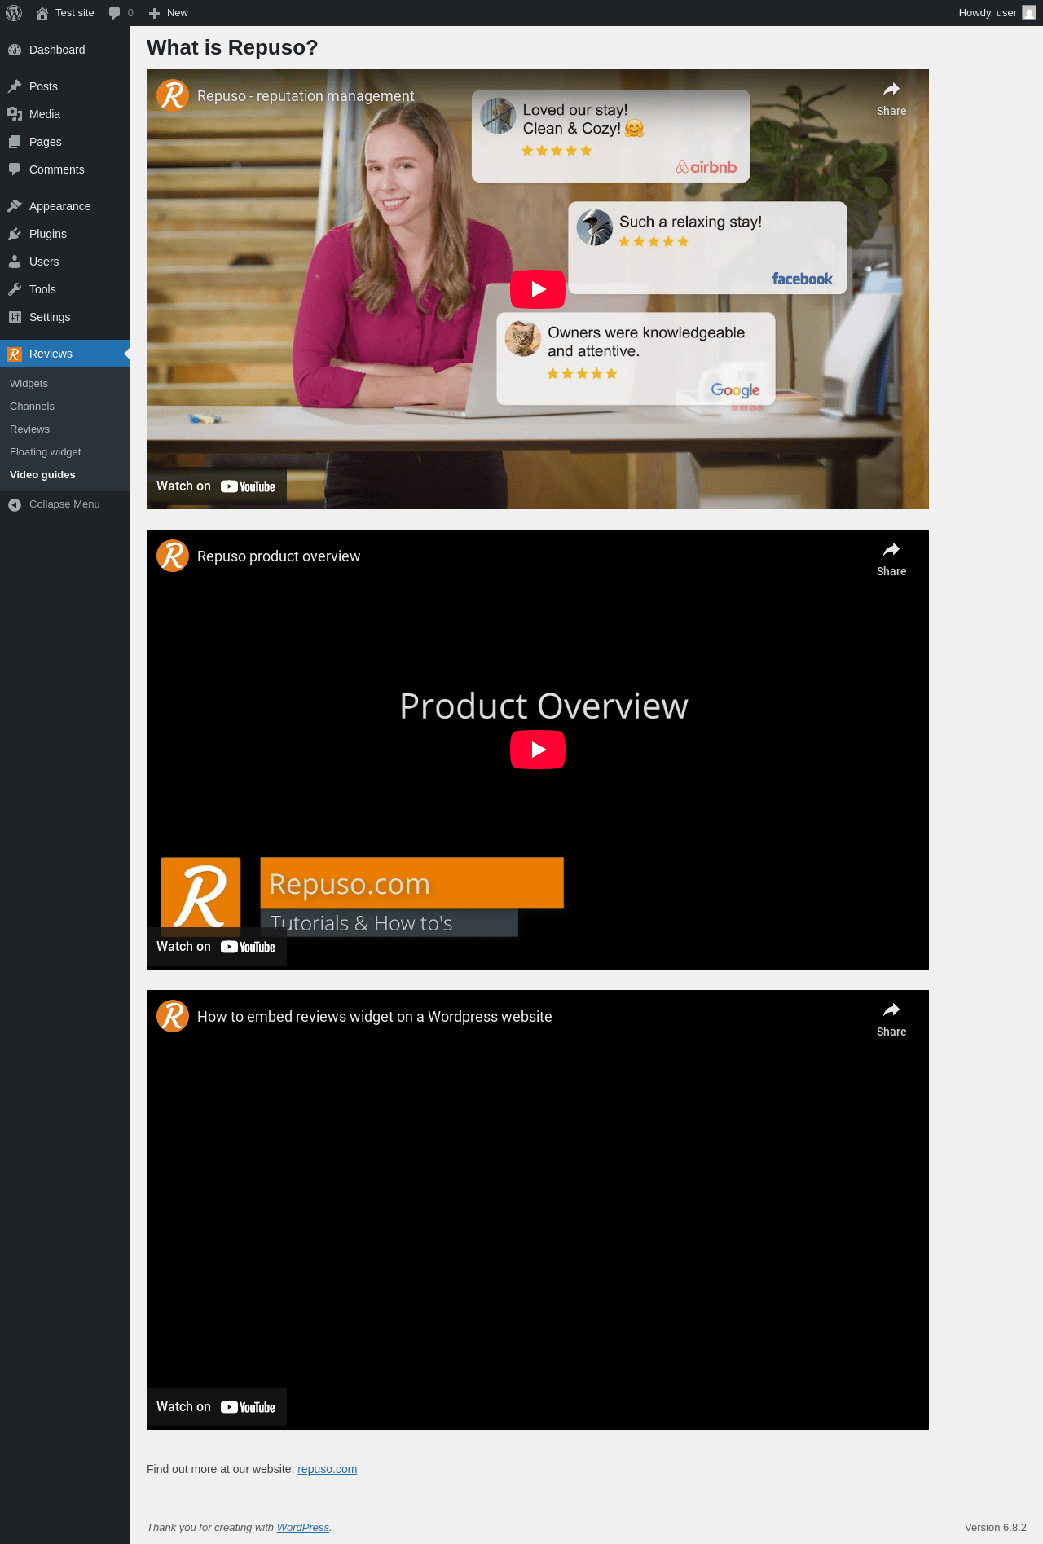Click the Pages icon
The width and height of the screenshot is (1043, 1544).
tap(15, 142)
